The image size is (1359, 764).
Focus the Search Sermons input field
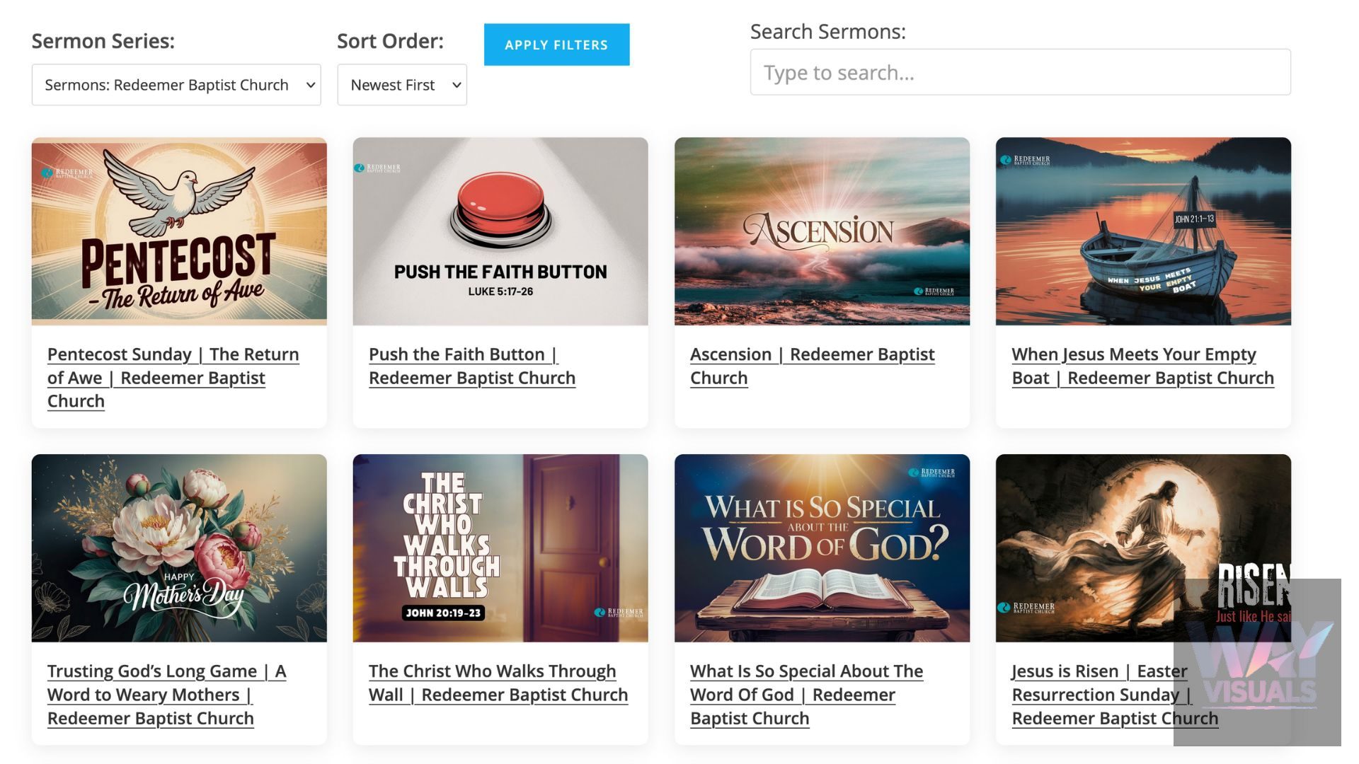[1020, 72]
